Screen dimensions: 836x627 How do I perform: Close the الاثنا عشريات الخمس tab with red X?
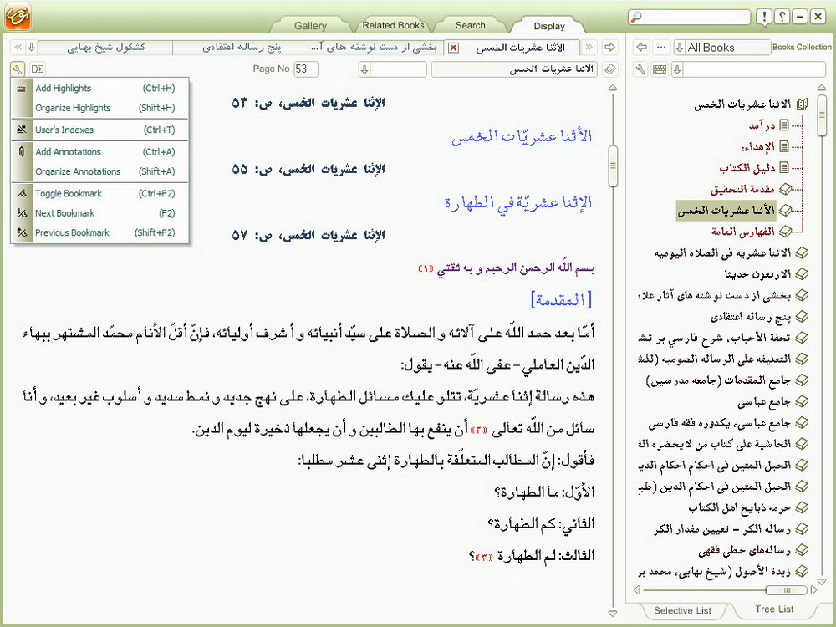(453, 48)
